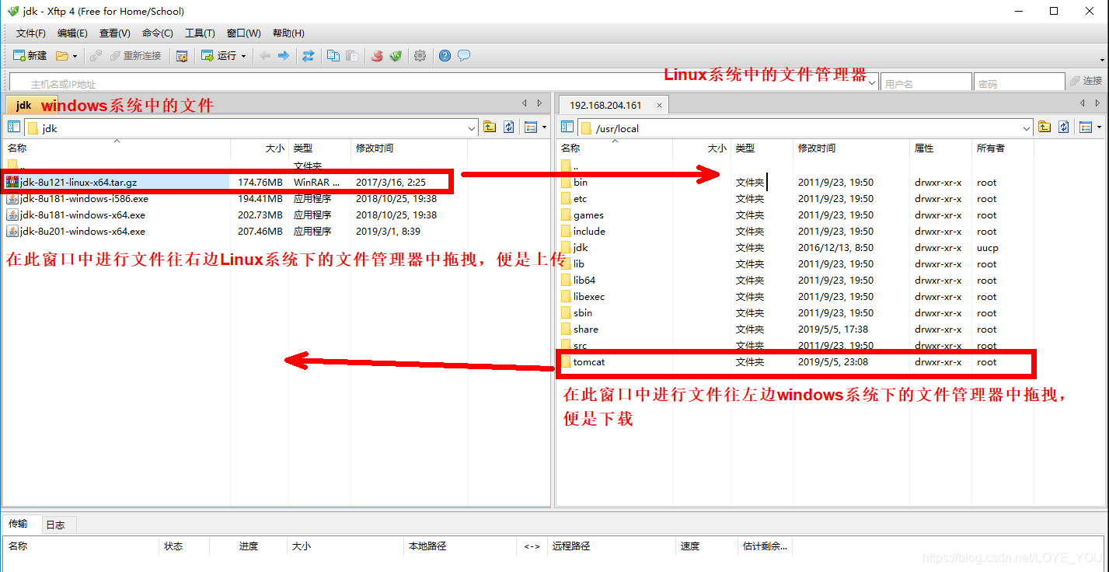
Task: Click the open folder toolbar icon
Action: 61,56
